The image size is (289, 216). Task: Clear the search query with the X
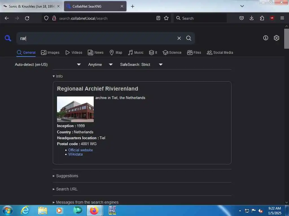(179, 38)
